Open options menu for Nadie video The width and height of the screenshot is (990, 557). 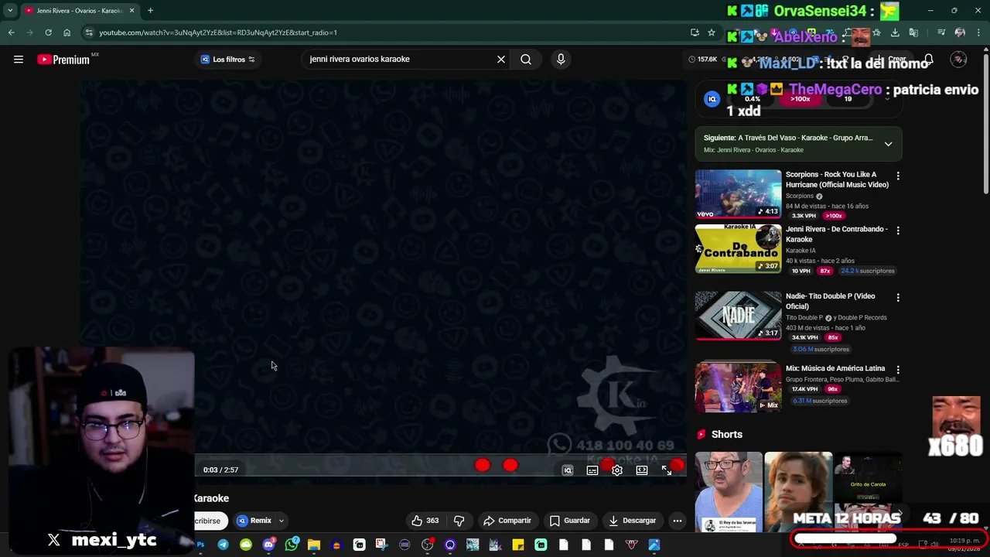coord(898,298)
